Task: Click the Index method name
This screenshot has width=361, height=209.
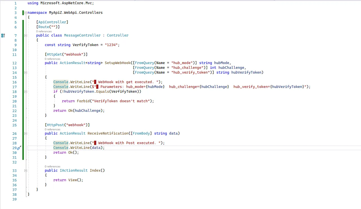Action: click(95, 171)
